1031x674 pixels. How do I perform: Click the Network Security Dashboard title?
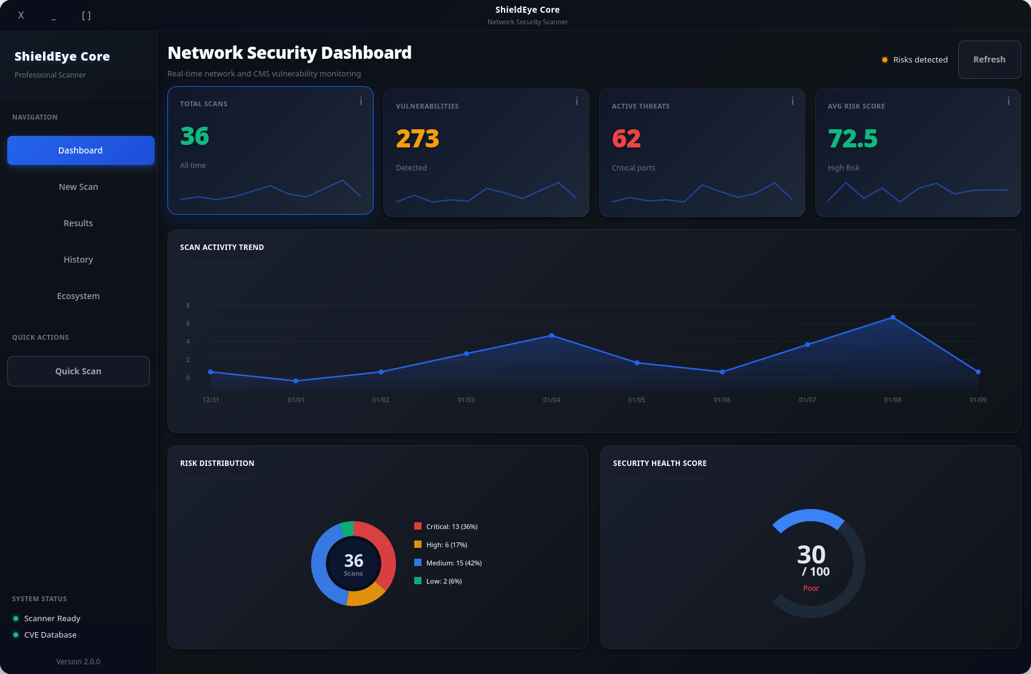pos(289,53)
